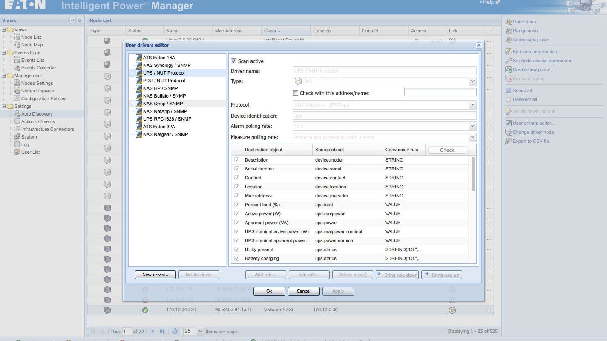Click the Driver name input field
This screenshot has width=607, height=341.
pyautogui.click(x=385, y=71)
